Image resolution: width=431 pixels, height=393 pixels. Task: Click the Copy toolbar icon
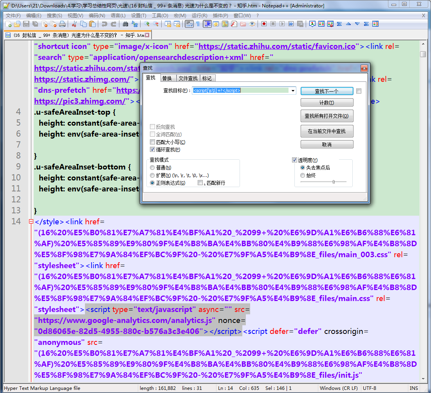click(x=83, y=24)
